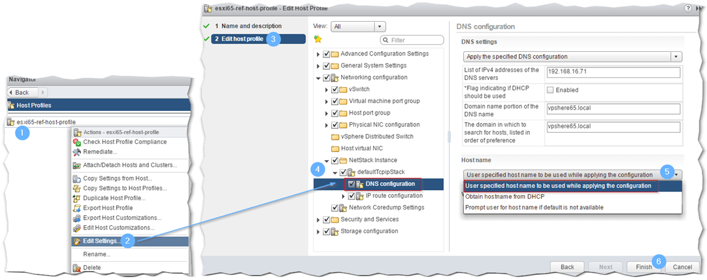Click the Storage configuration folder icon

[x=335, y=231]
